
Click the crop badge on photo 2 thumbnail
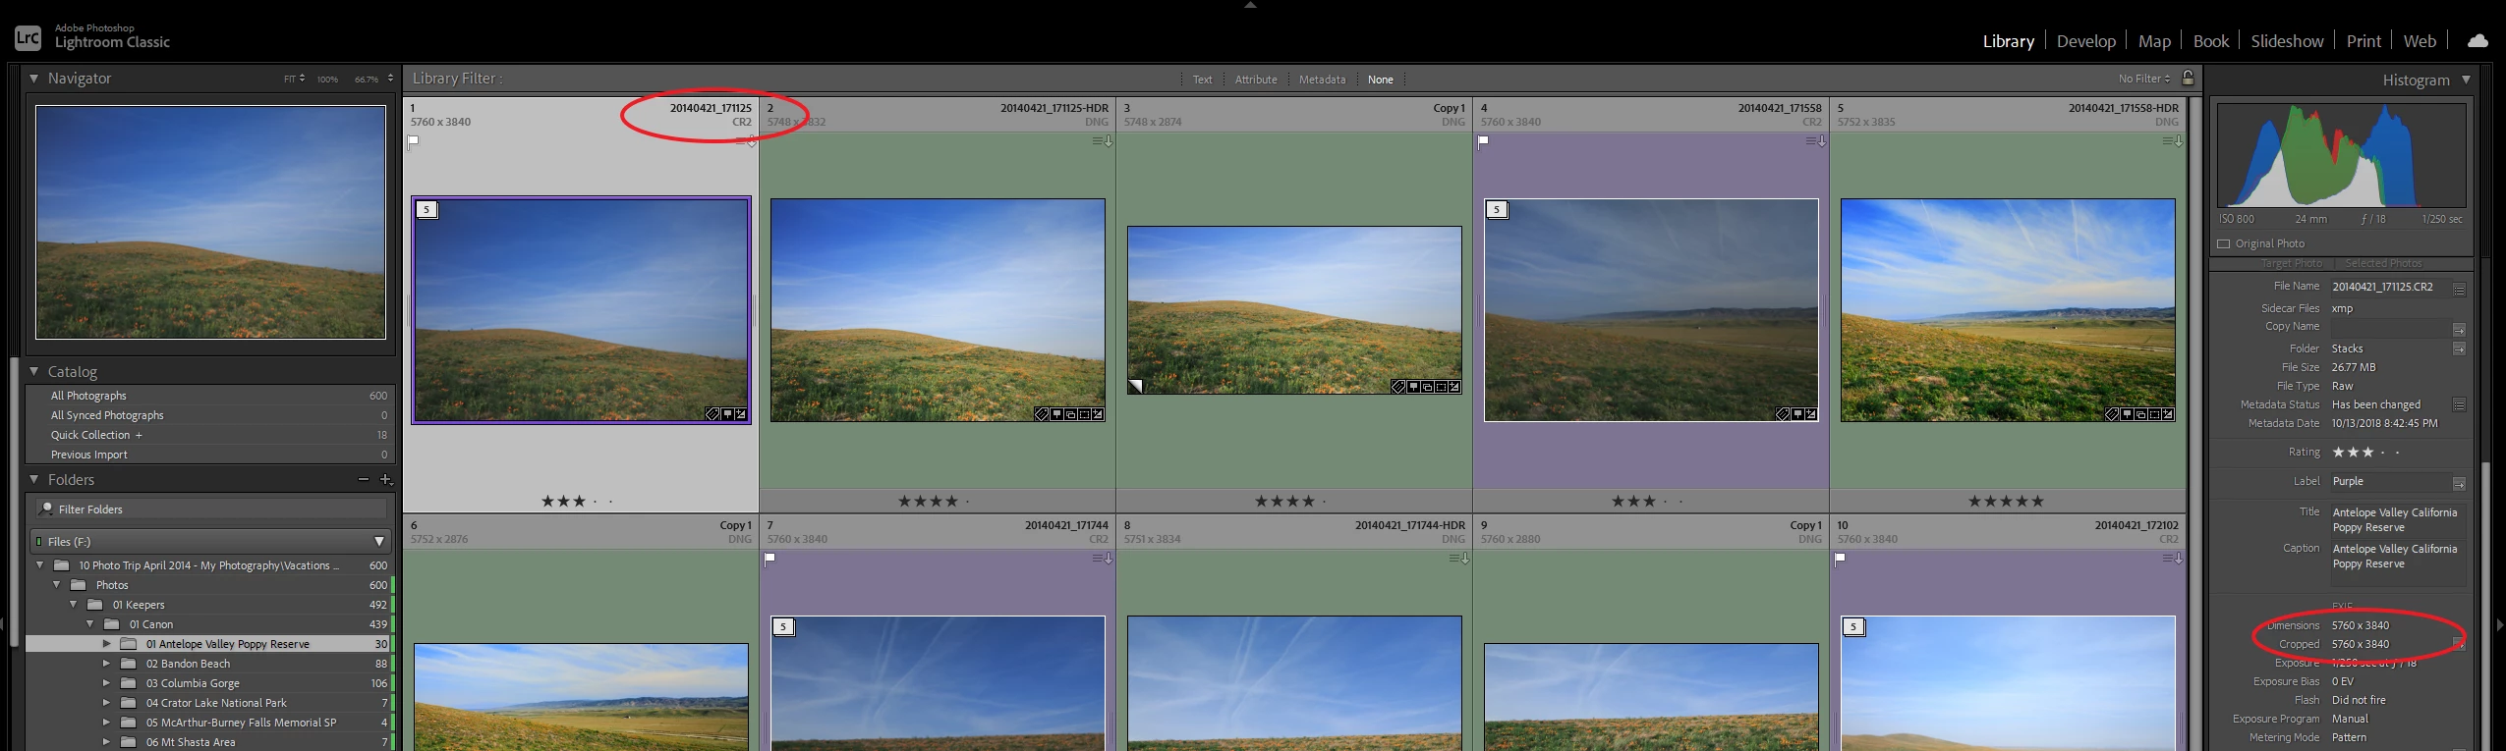[1084, 414]
